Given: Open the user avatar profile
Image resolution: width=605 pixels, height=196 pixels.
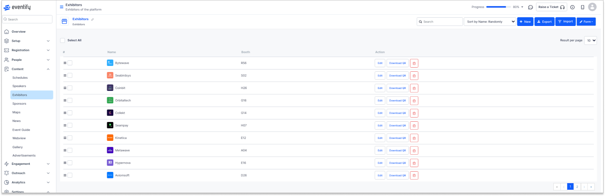Looking at the screenshot, I should coord(592,7).
